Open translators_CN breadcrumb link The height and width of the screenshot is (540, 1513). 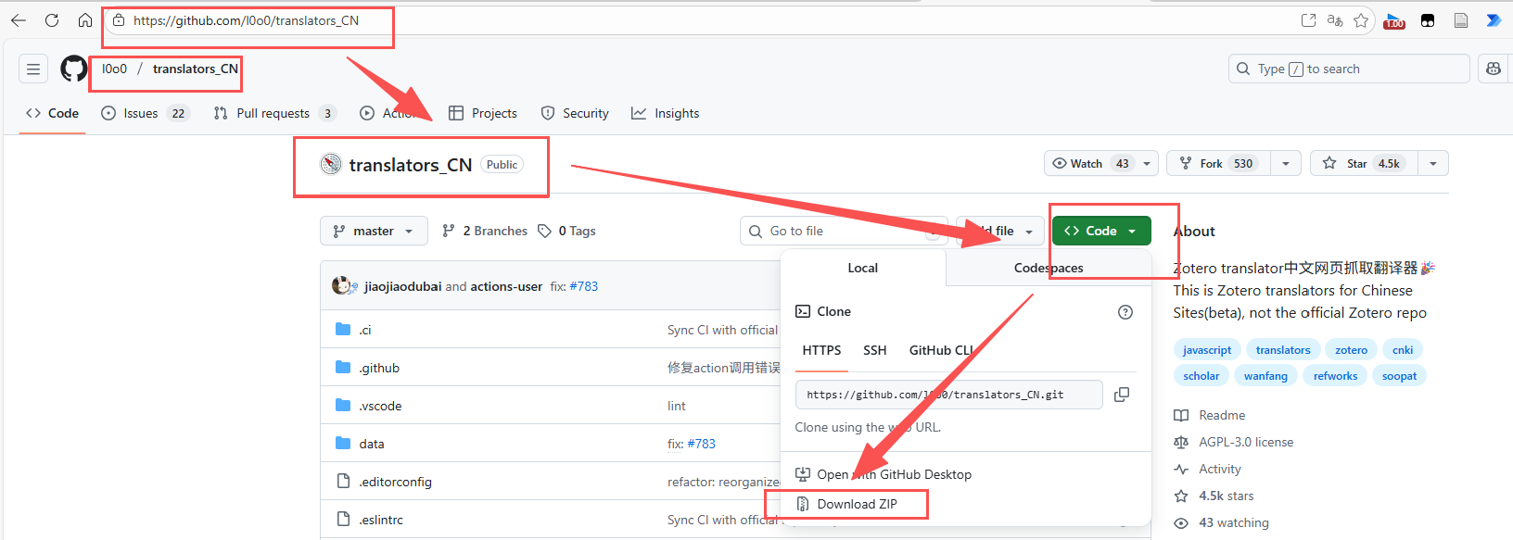[x=196, y=69]
